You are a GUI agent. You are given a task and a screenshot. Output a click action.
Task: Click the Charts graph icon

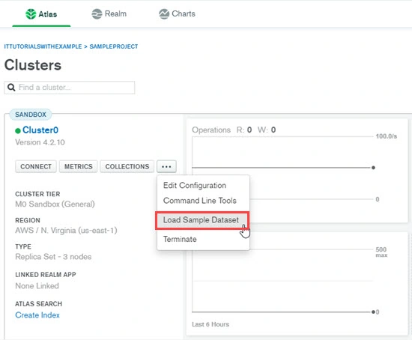(164, 14)
